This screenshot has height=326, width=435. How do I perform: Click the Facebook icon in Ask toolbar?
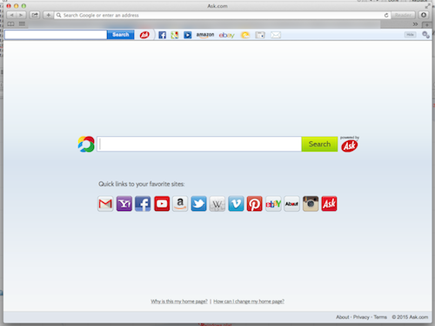pyautogui.click(x=163, y=35)
